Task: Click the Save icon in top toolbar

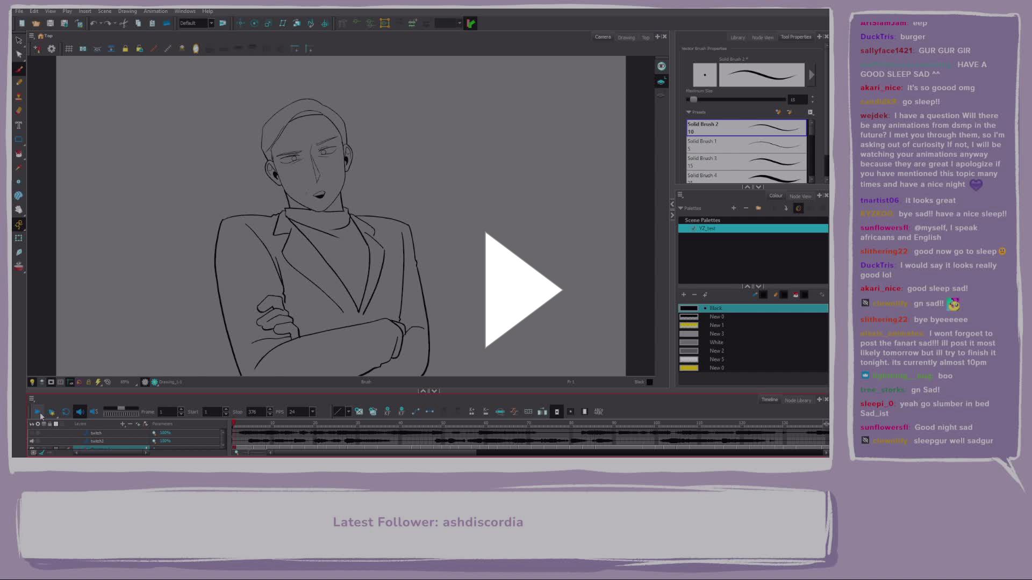Action: pos(50,23)
